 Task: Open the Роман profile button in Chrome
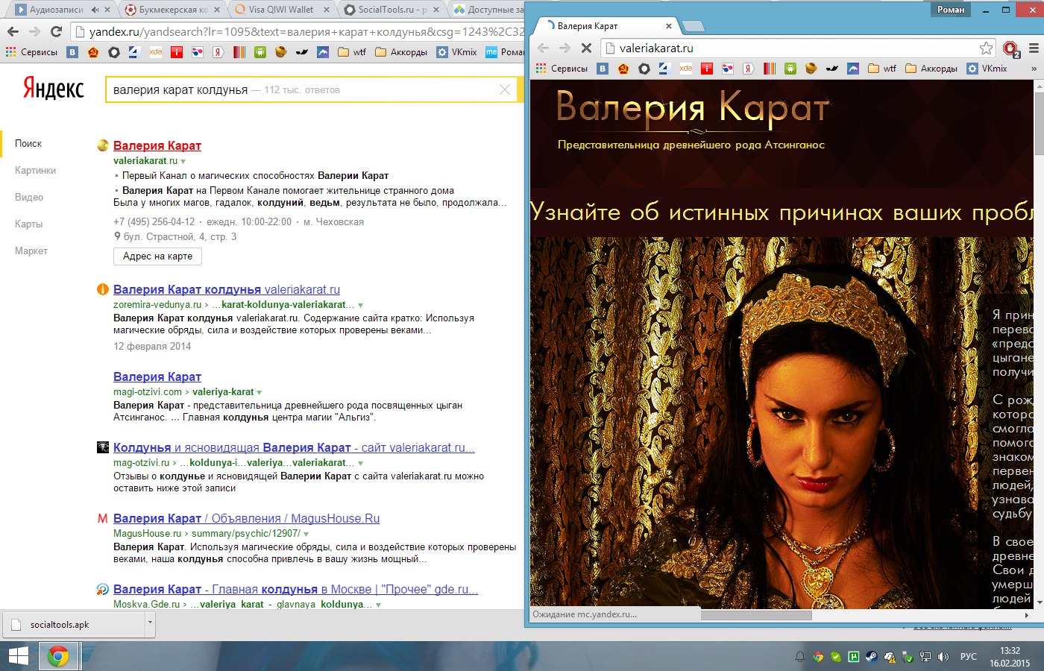coord(951,10)
